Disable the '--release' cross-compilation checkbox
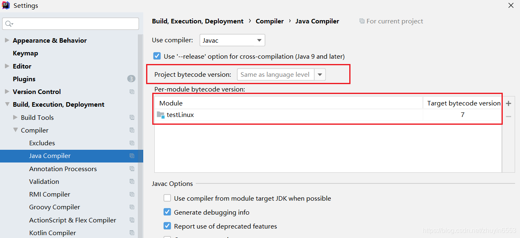The width and height of the screenshot is (520, 238). point(157,56)
